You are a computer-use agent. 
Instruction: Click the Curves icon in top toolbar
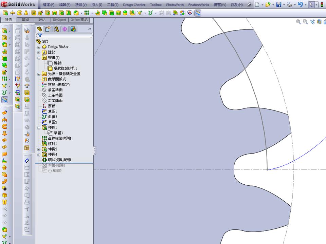[x=150, y=13]
